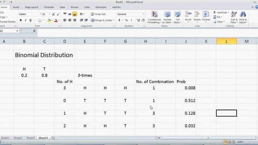Screen dimensions: 258x145
Task: Click the horizontal scrollbar thumb
Action: (x=208, y=138)
